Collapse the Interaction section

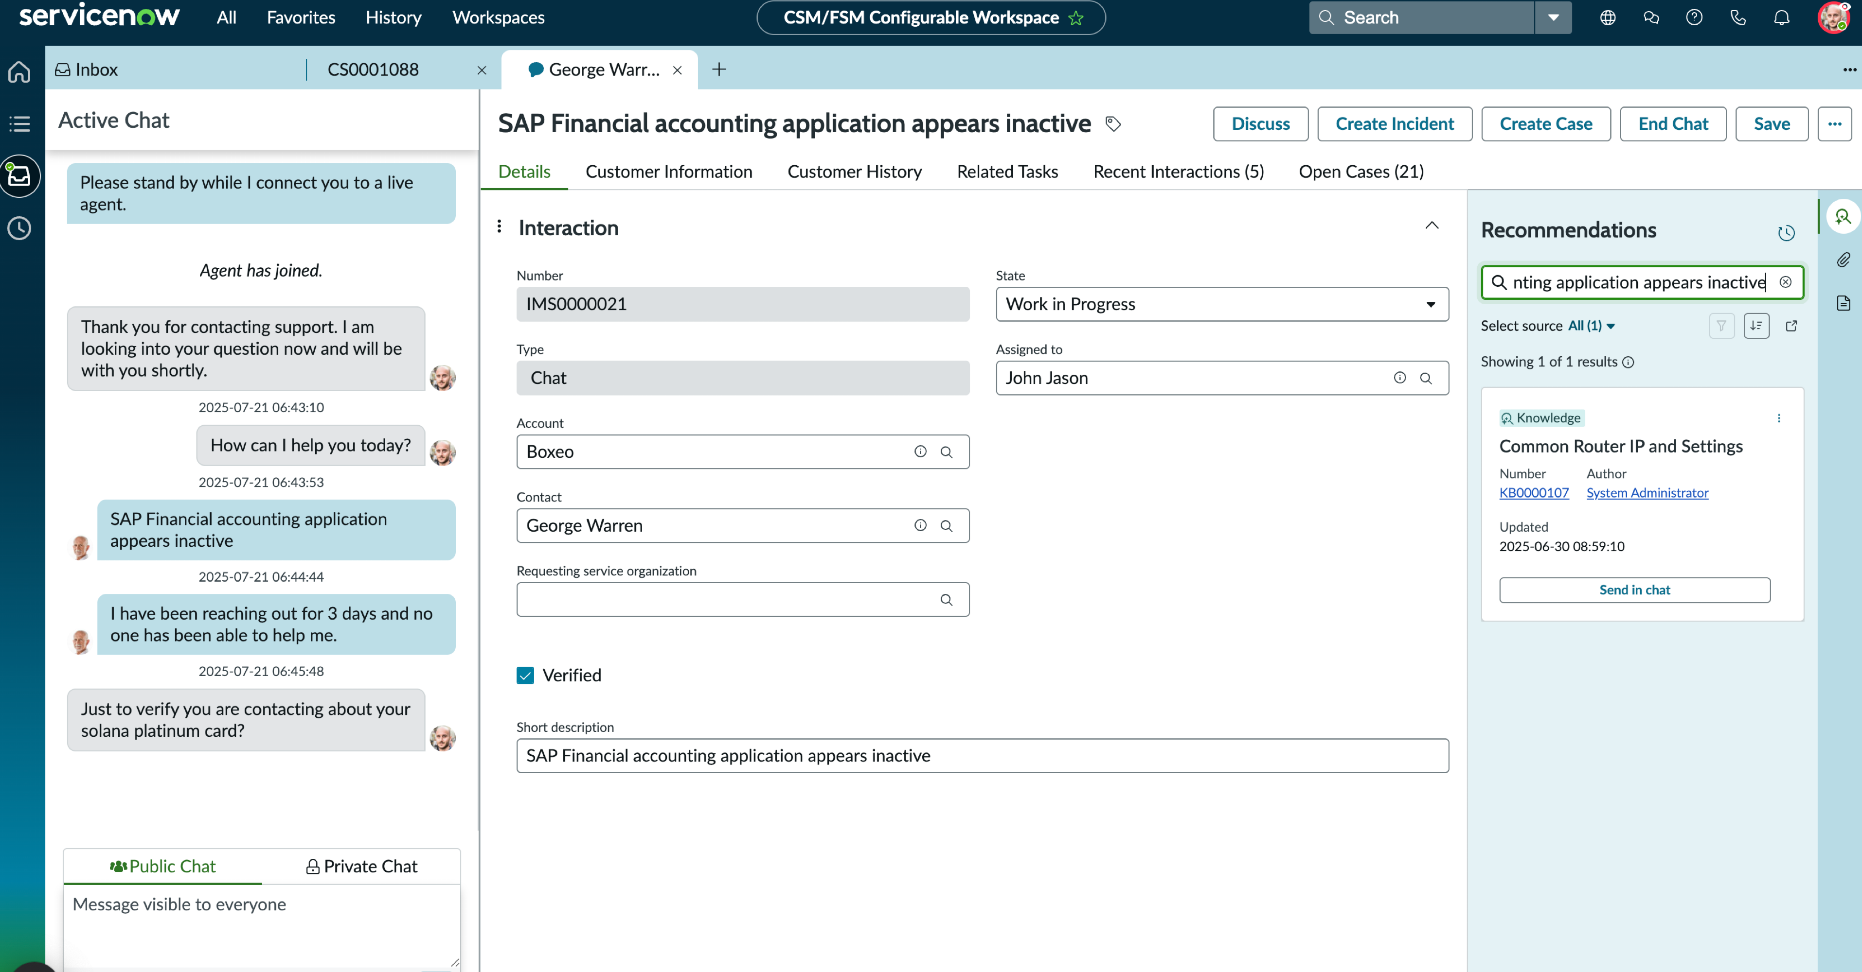tap(1432, 226)
